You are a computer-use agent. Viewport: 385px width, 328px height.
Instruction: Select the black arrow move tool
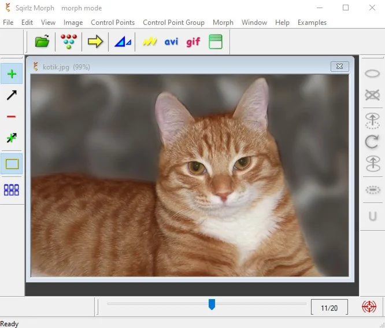pyautogui.click(x=12, y=95)
